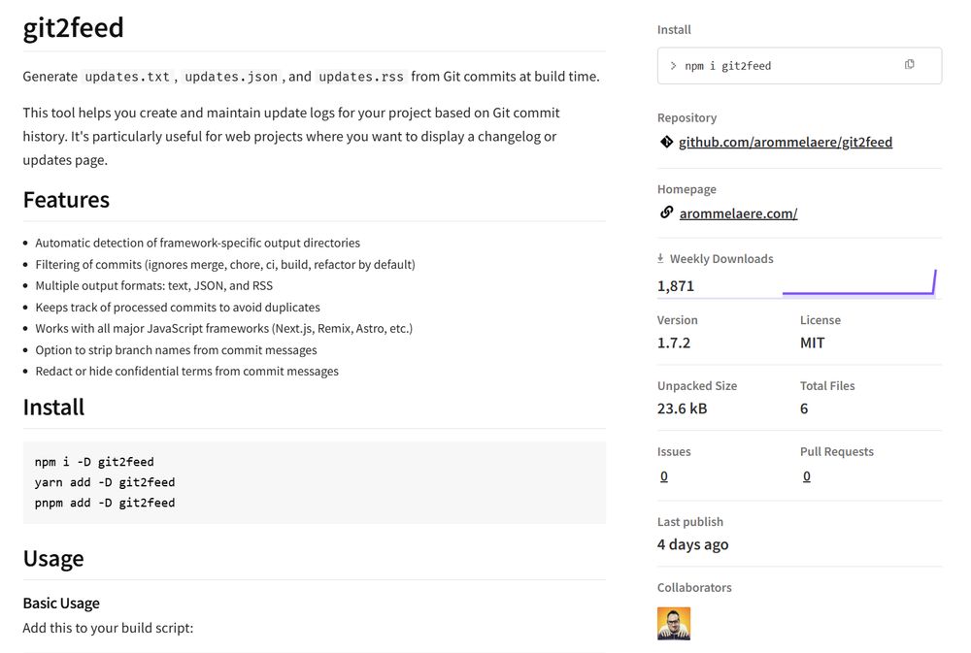971x653 pixels.
Task: Click the MIT license value
Action: [x=812, y=343]
